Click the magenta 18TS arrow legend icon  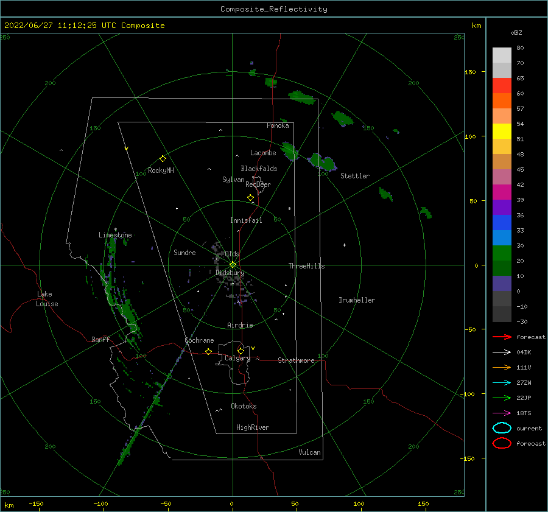(x=502, y=413)
